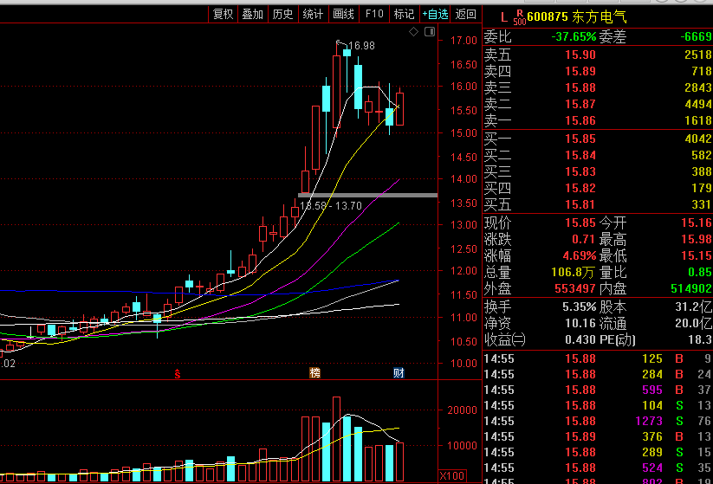Click the X100 volume unit label
The height and width of the screenshot is (484, 713).
(451, 475)
